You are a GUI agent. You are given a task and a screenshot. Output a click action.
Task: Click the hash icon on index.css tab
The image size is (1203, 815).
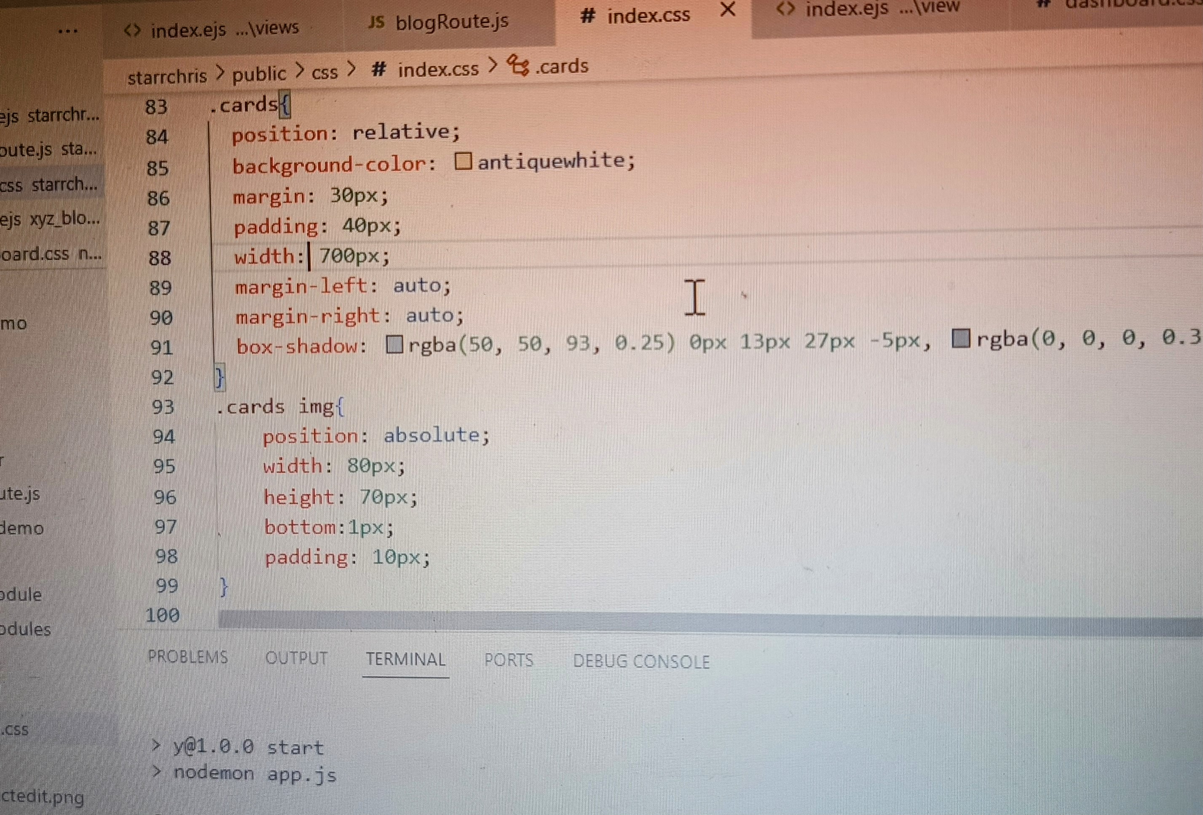tap(587, 16)
